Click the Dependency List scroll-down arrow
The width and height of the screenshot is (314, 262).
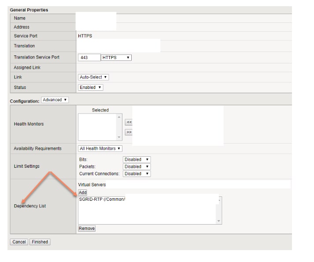219,221
